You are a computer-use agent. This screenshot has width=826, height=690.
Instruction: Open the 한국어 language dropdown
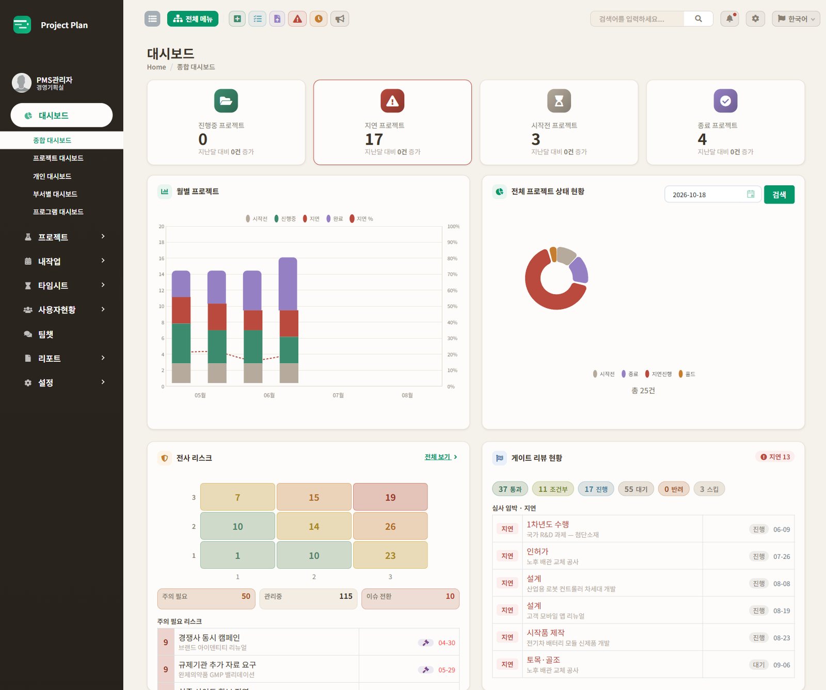pyautogui.click(x=796, y=19)
